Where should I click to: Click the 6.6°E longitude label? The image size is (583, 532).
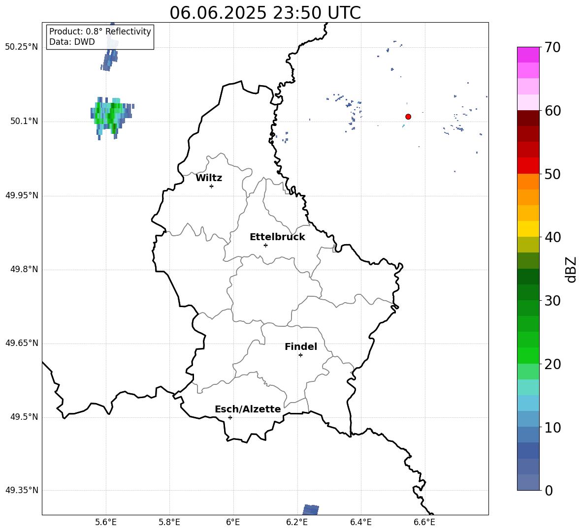click(424, 522)
